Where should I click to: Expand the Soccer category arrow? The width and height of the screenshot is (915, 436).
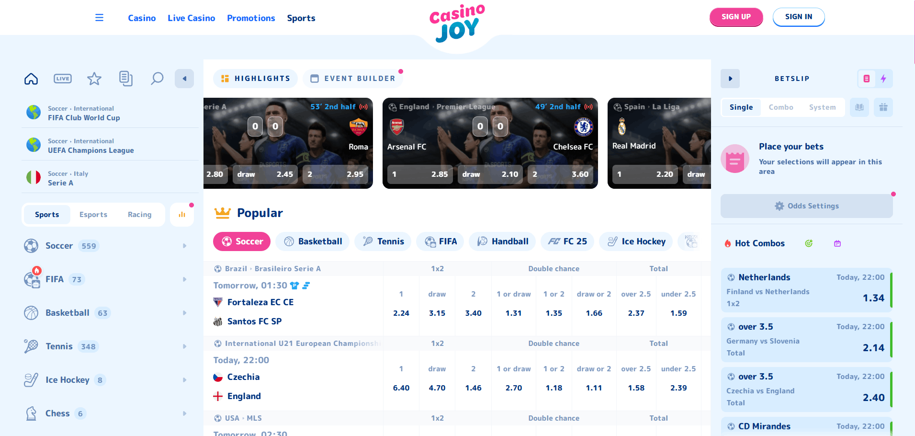tap(184, 246)
